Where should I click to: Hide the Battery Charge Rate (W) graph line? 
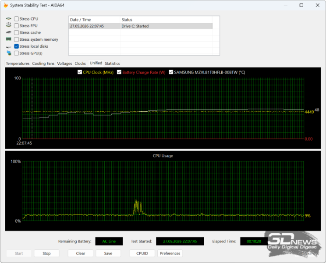click(119, 72)
